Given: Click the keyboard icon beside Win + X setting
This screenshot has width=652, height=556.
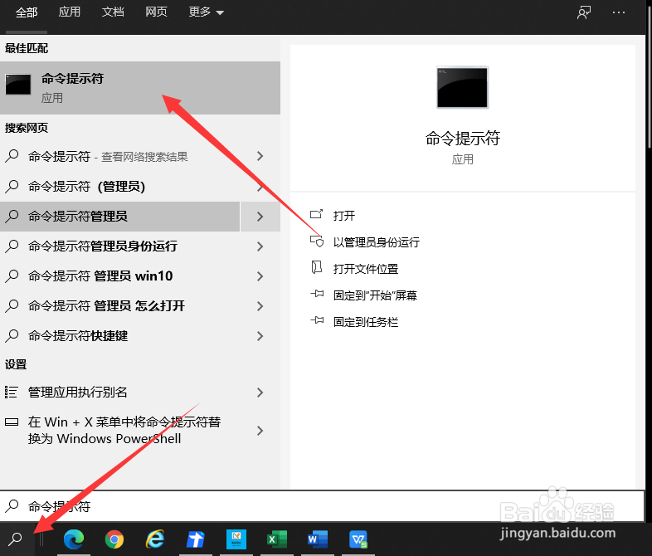Looking at the screenshot, I should click(12, 422).
